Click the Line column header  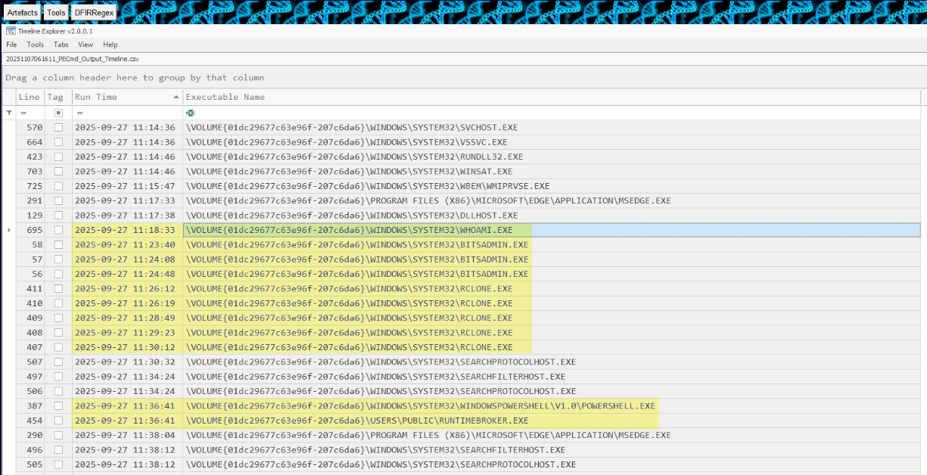[30, 97]
